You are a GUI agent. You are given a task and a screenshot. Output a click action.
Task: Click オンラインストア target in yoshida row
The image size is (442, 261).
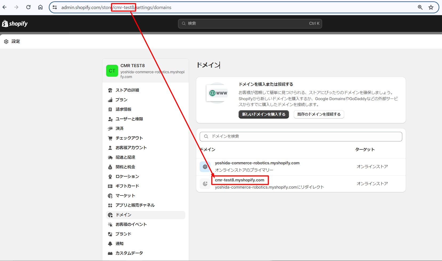point(372,166)
